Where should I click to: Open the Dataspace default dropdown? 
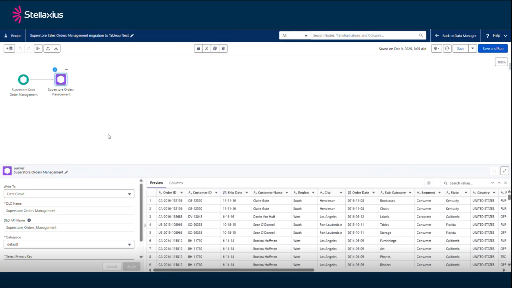click(69, 244)
